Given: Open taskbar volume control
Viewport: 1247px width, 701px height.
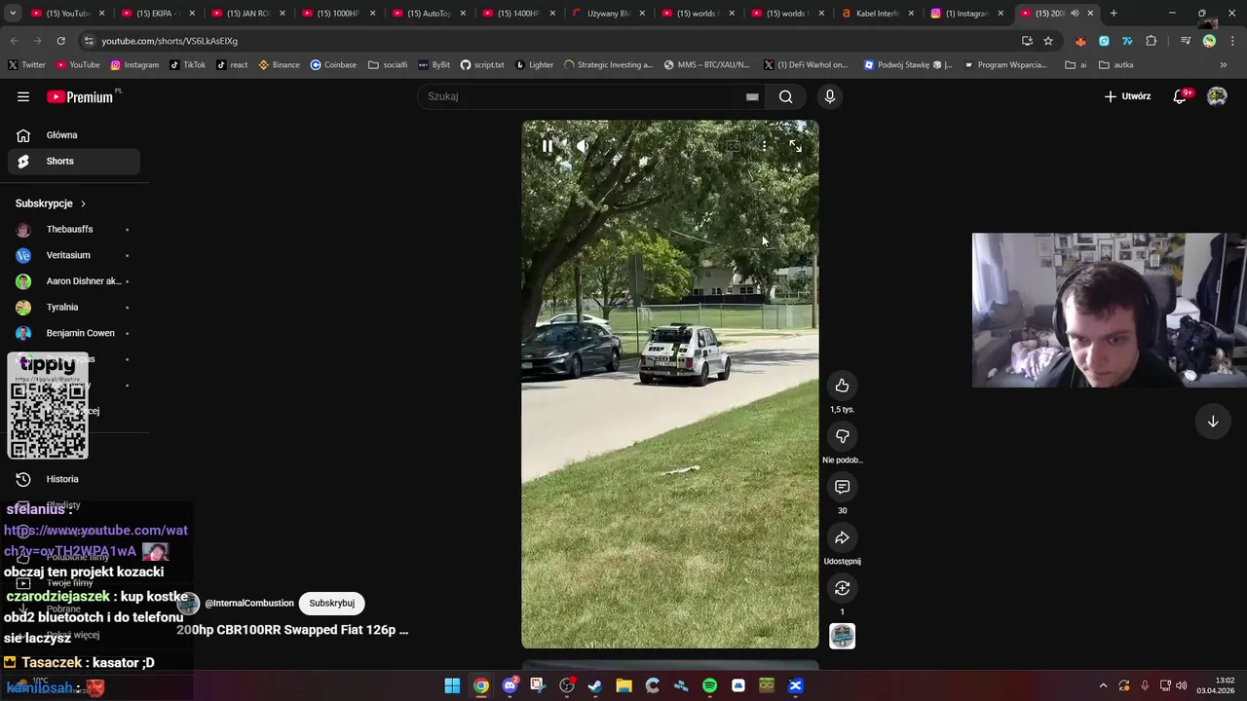Looking at the screenshot, I should [1181, 686].
